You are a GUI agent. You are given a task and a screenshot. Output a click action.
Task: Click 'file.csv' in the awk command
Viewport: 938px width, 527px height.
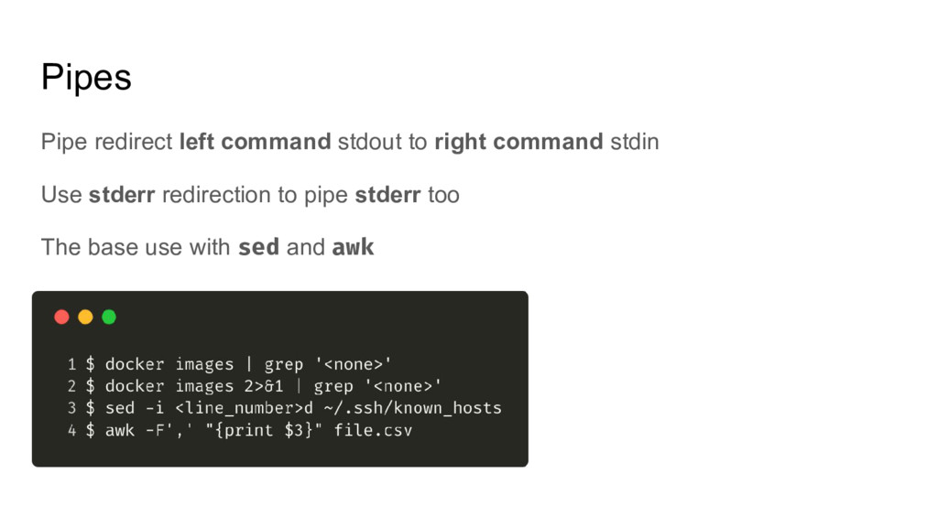tap(374, 430)
